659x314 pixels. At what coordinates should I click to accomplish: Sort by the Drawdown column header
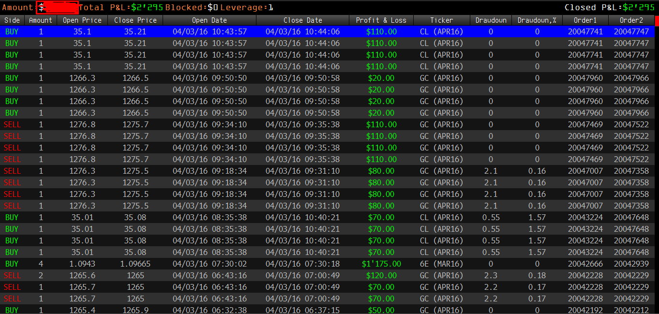click(491, 20)
